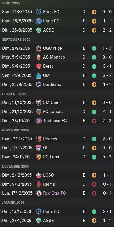This screenshot has width=114, height=227.
Task: Click the OGC Nice club badge
Action: (x=39, y=48)
